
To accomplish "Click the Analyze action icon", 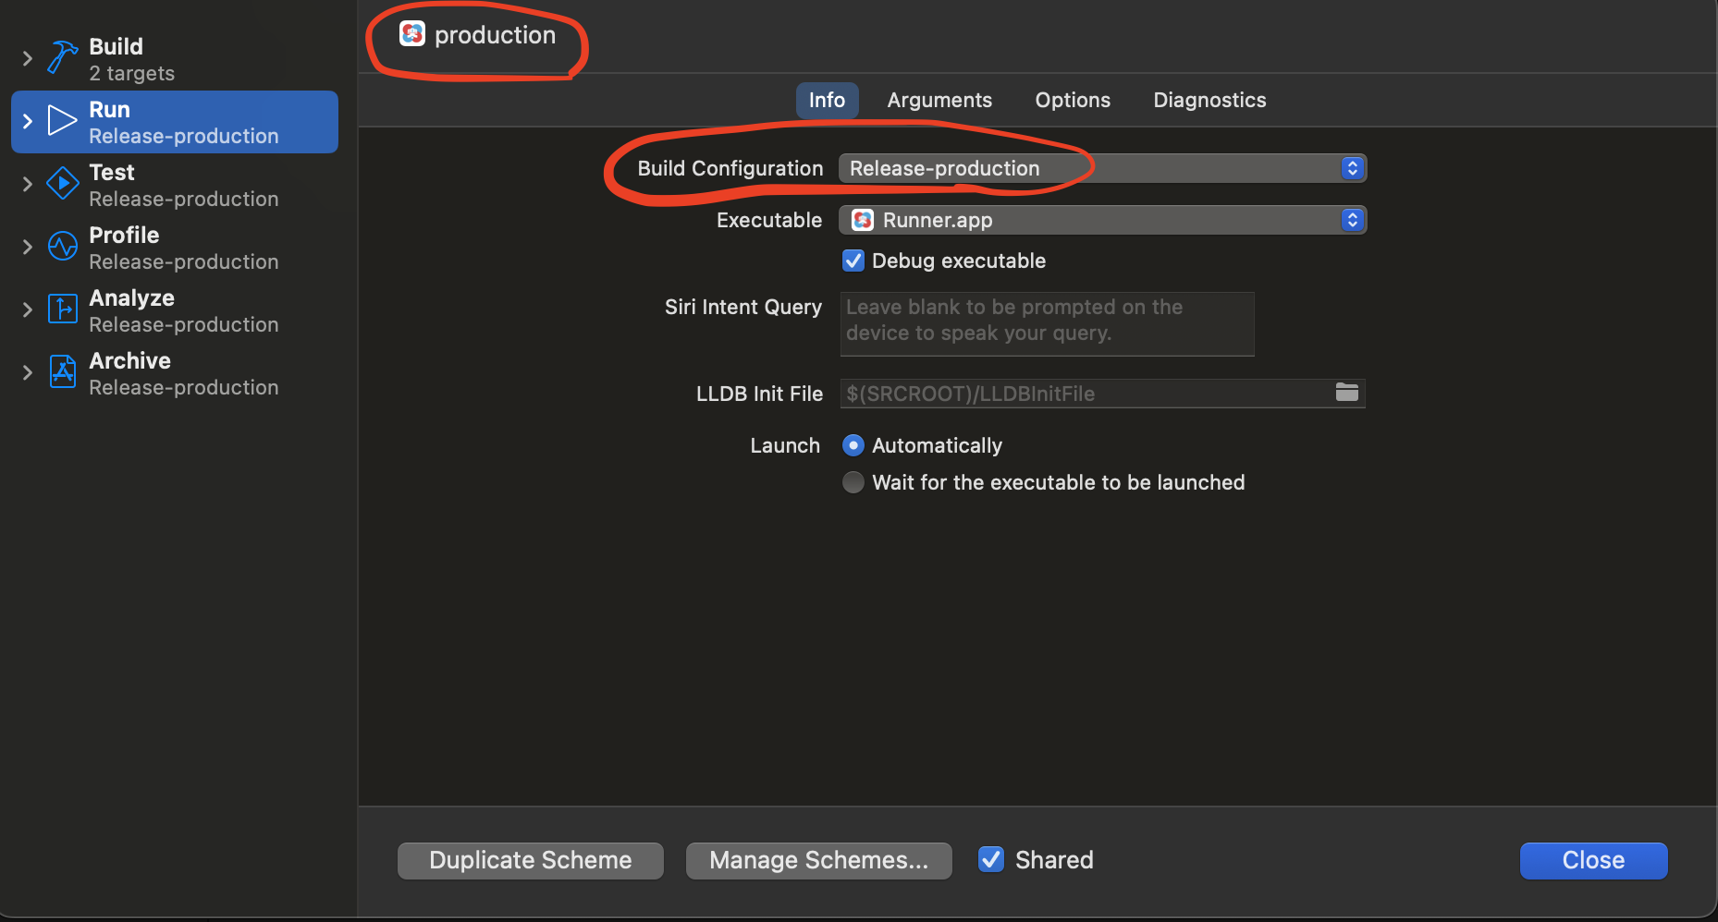I will coord(62,309).
